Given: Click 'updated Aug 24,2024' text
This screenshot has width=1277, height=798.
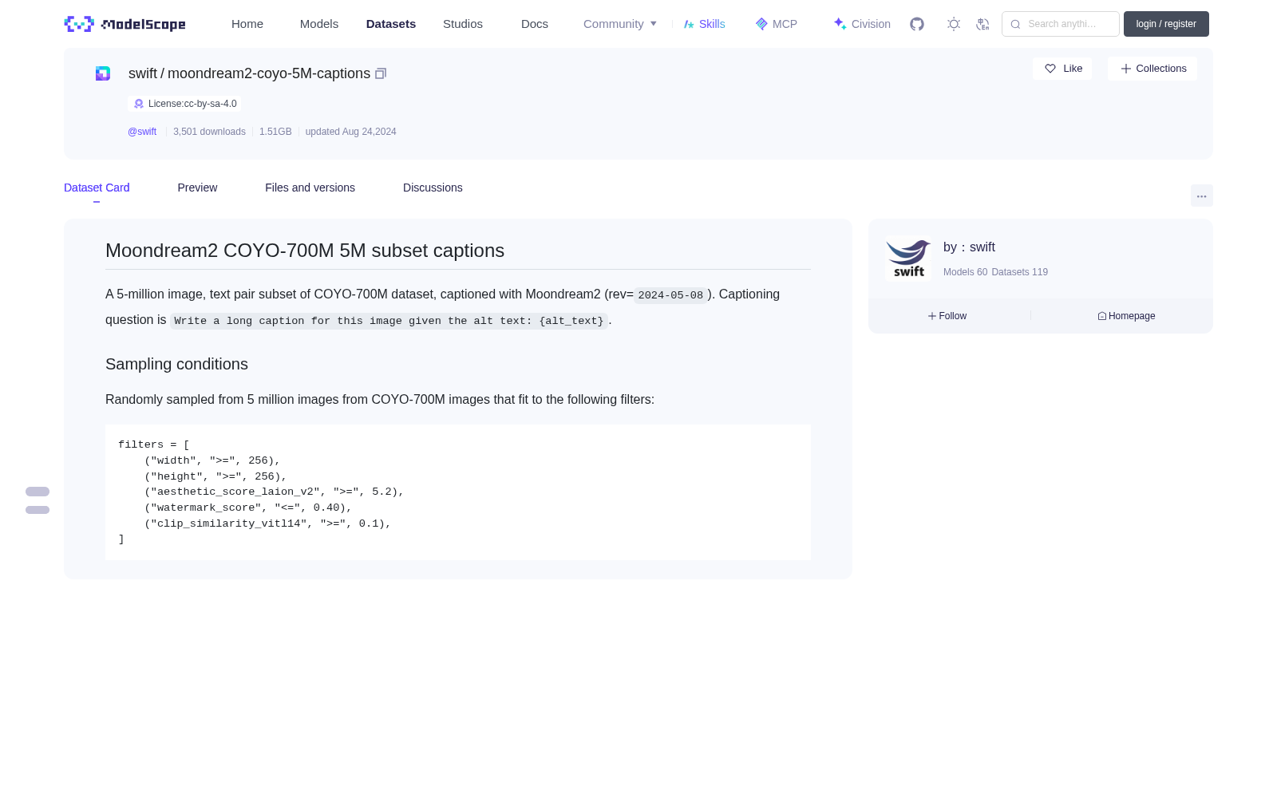Looking at the screenshot, I should (350, 132).
